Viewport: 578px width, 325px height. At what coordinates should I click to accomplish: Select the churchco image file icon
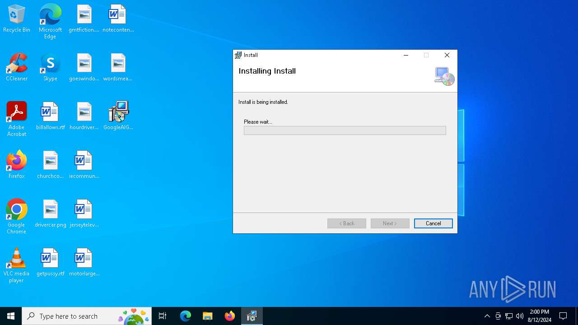point(50,165)
